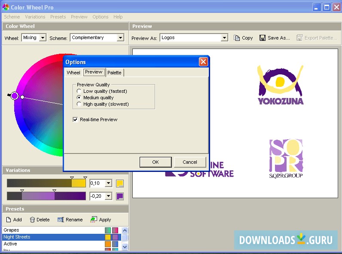The image size is (342, 254).
Task: Click the purple variation gradient bar
Action: 46,196
